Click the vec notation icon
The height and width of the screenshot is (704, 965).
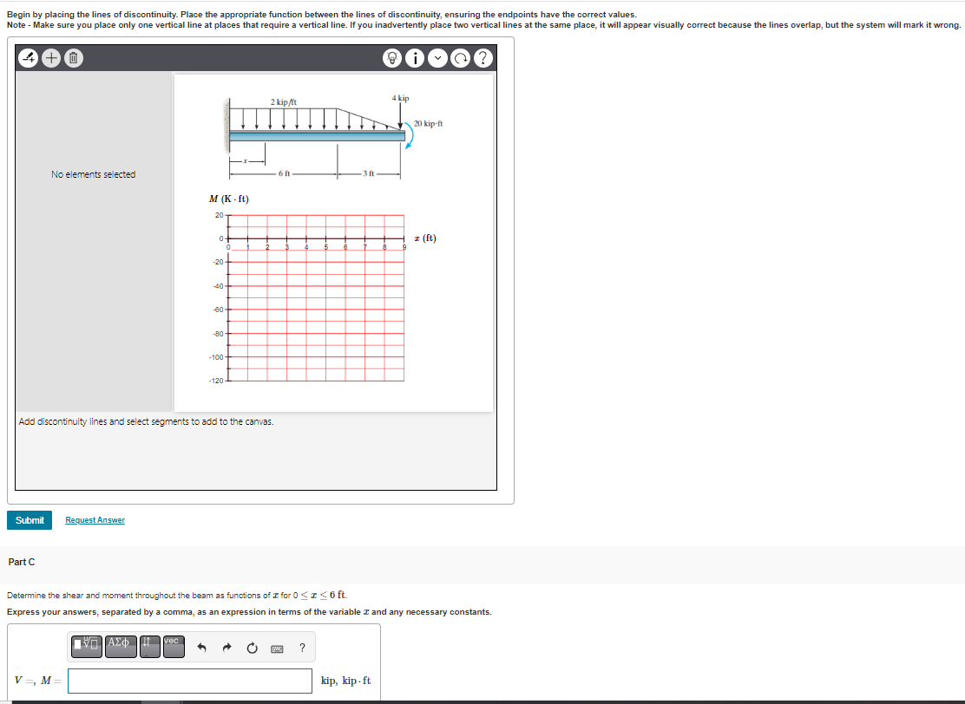(x=173, y=646)
